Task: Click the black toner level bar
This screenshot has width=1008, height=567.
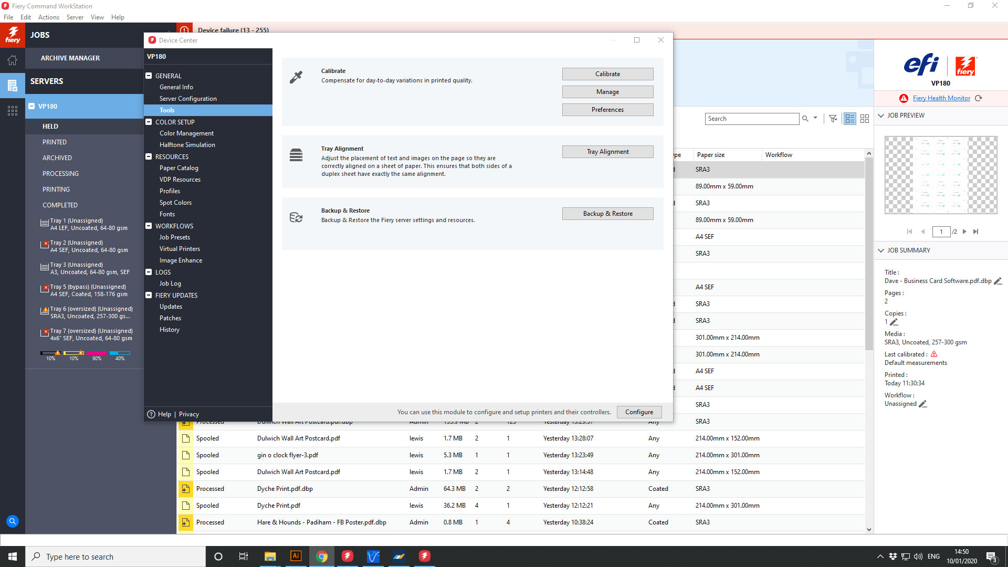Action: pyautogui.click(x=50, y=353)
